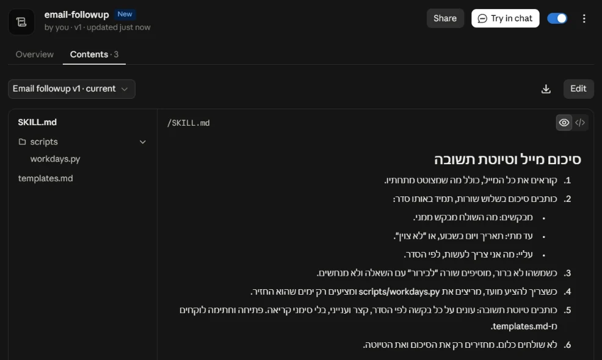Screen dimensions: 602x360
Task: Click the bullet line starting 'עד מתי'
Action: [x=463, y=236]
